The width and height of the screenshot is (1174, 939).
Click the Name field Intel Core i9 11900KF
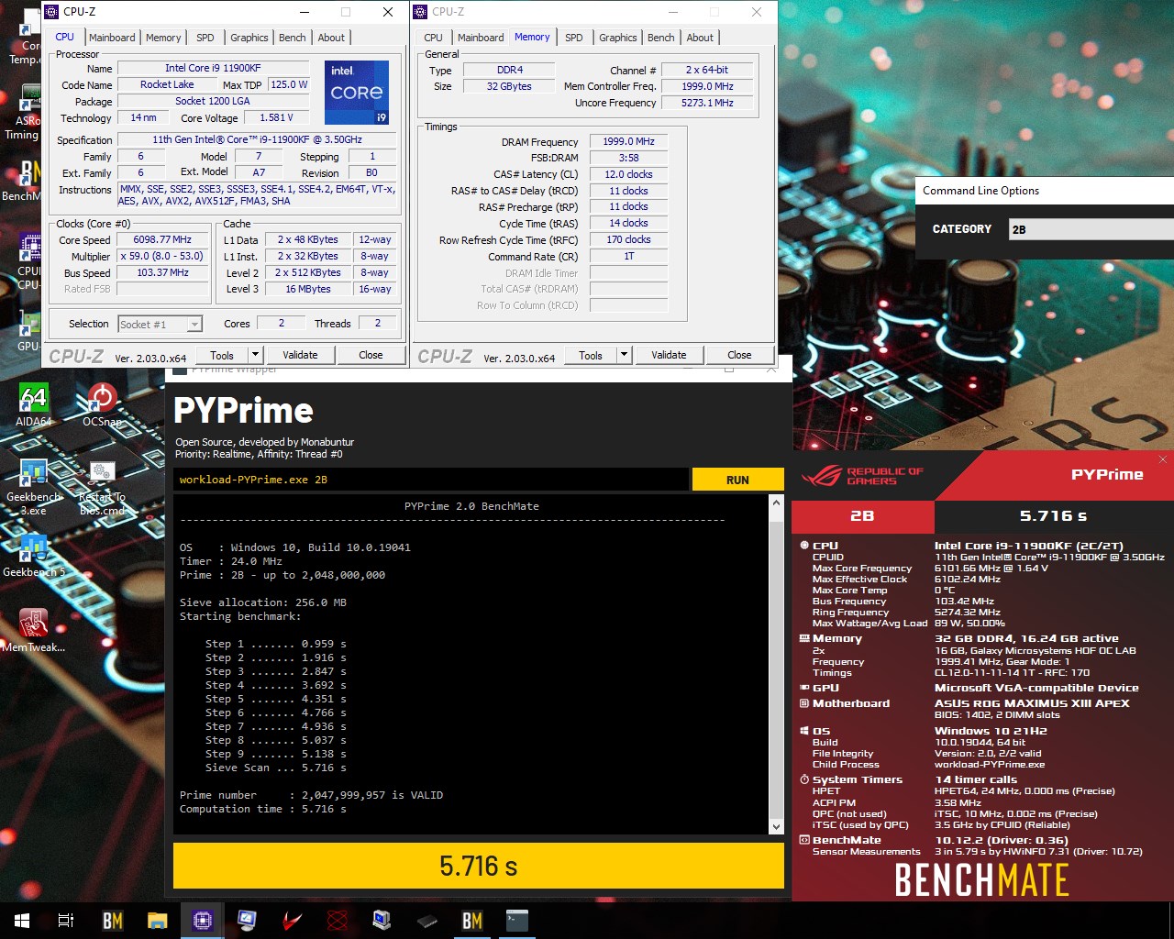pos(213,68)
